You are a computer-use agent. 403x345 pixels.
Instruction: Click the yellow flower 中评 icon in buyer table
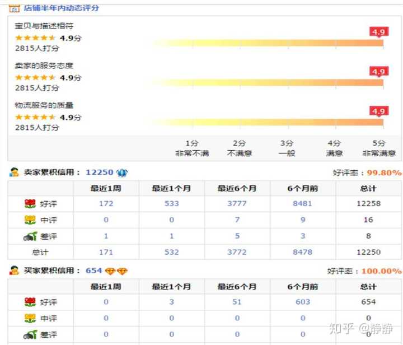click(x=30, y=318)
